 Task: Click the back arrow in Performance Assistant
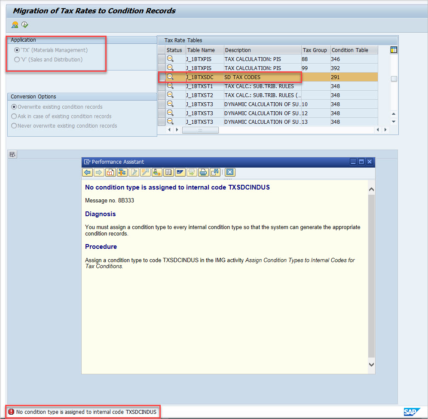tap(87, 172)
